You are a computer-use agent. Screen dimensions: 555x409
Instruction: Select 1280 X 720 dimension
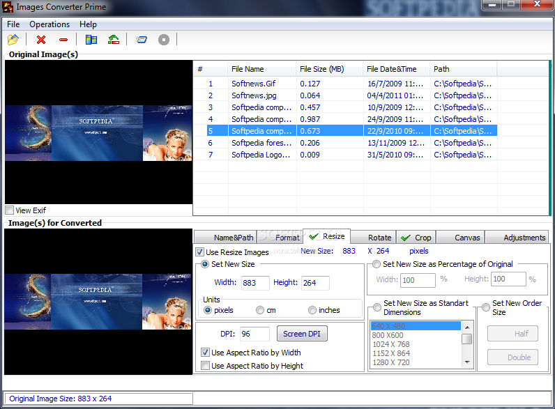coord(416,362)
